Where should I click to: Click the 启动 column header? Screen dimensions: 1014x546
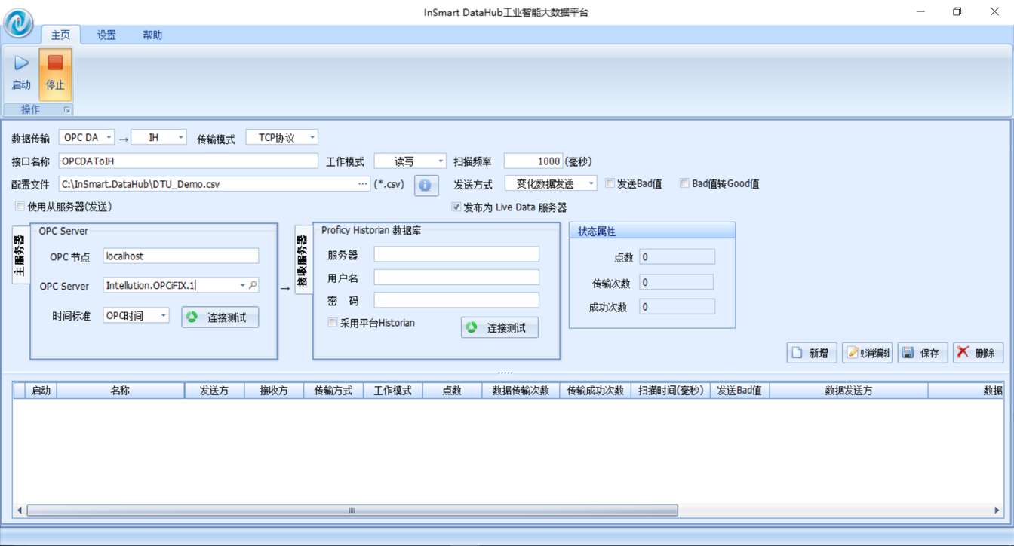[41, 391]
